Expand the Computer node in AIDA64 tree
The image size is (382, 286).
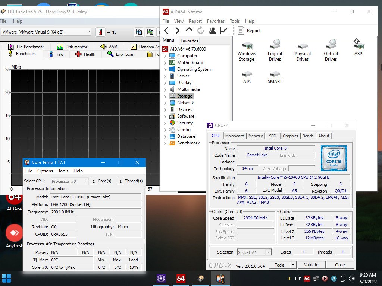165,56
